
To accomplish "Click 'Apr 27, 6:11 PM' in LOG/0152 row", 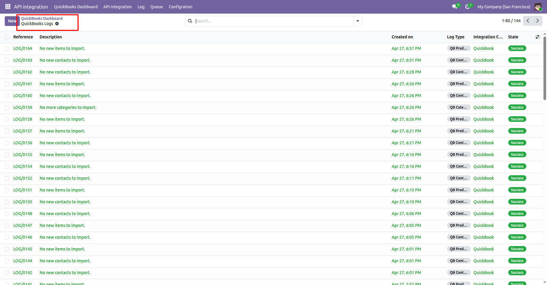I will tap(406, 178).
